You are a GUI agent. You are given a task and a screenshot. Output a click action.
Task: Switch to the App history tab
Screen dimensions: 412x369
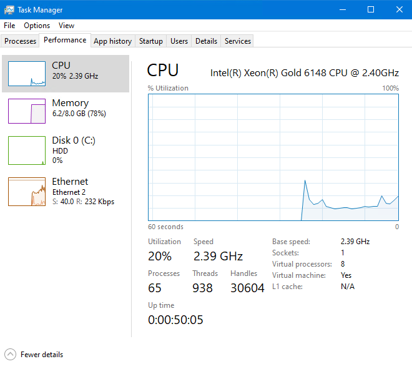click(x=112, y=41)
